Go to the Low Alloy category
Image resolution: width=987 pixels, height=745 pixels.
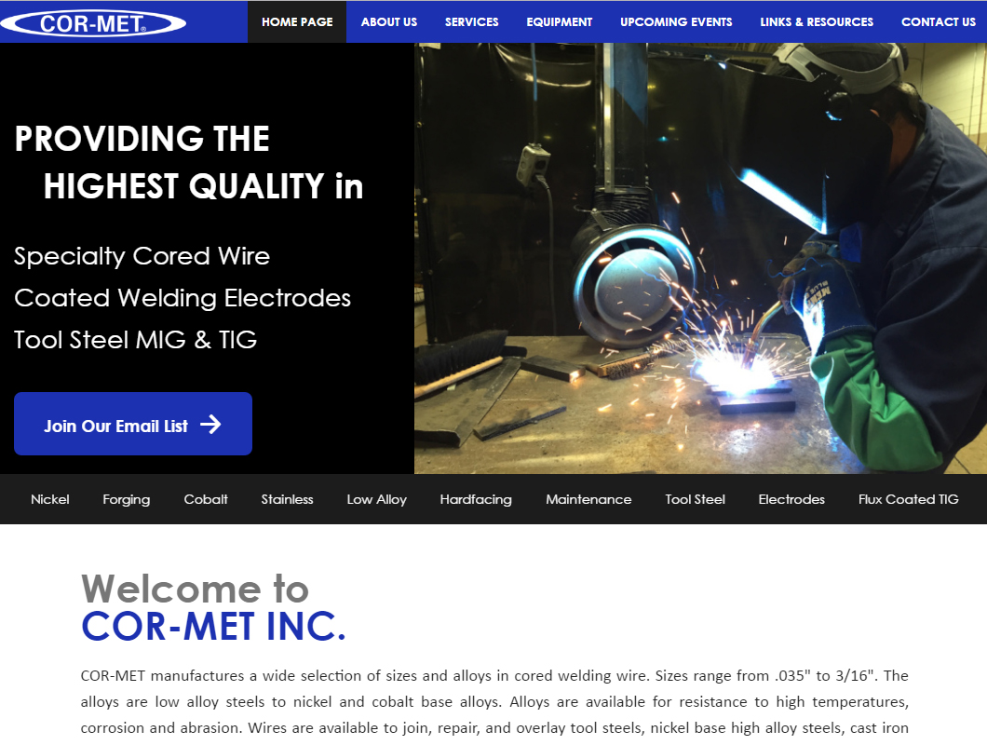click(376, 499)
